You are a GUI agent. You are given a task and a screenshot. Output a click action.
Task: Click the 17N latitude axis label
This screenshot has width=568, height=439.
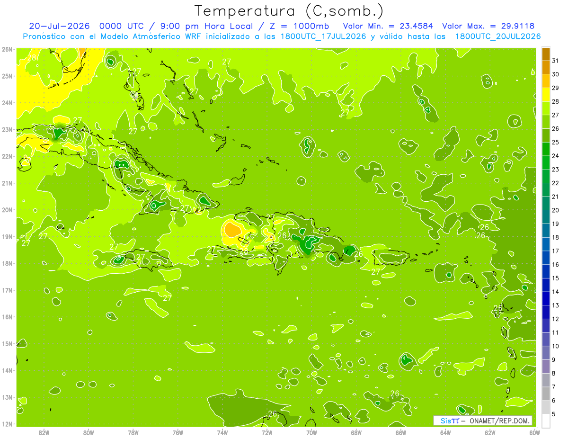(x=7, y=290)
